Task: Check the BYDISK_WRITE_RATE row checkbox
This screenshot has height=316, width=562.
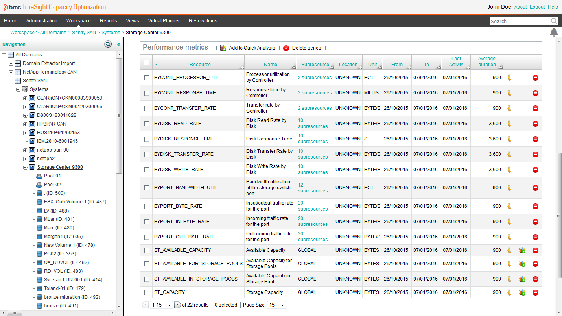Action: point(147,170)
